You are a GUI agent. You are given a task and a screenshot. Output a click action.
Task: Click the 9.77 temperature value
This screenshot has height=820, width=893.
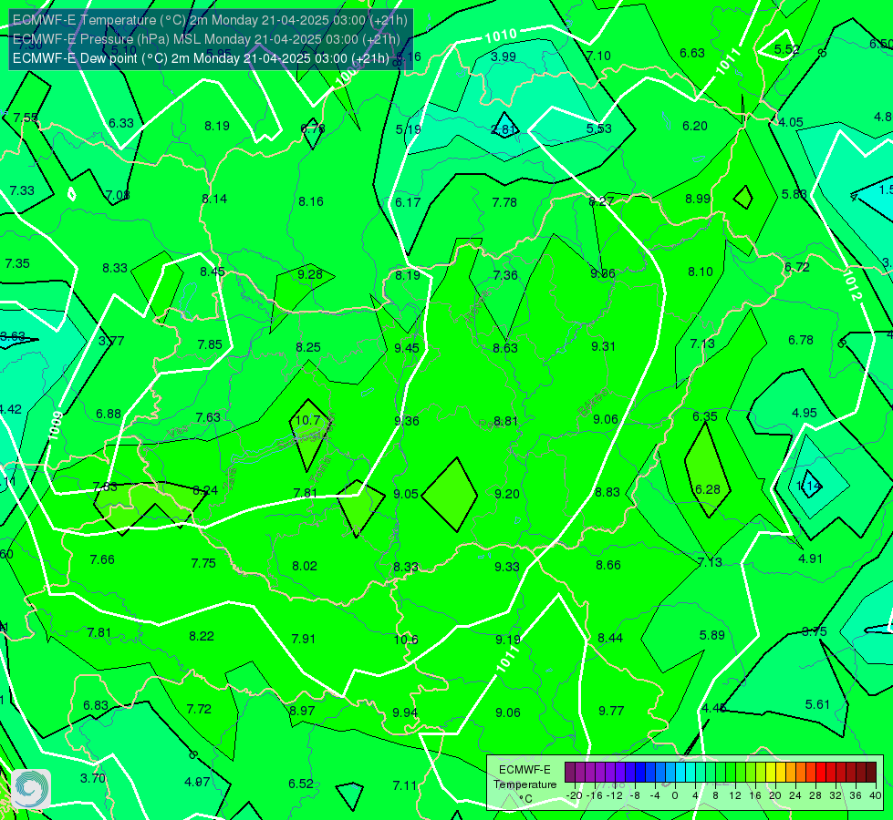611,711
